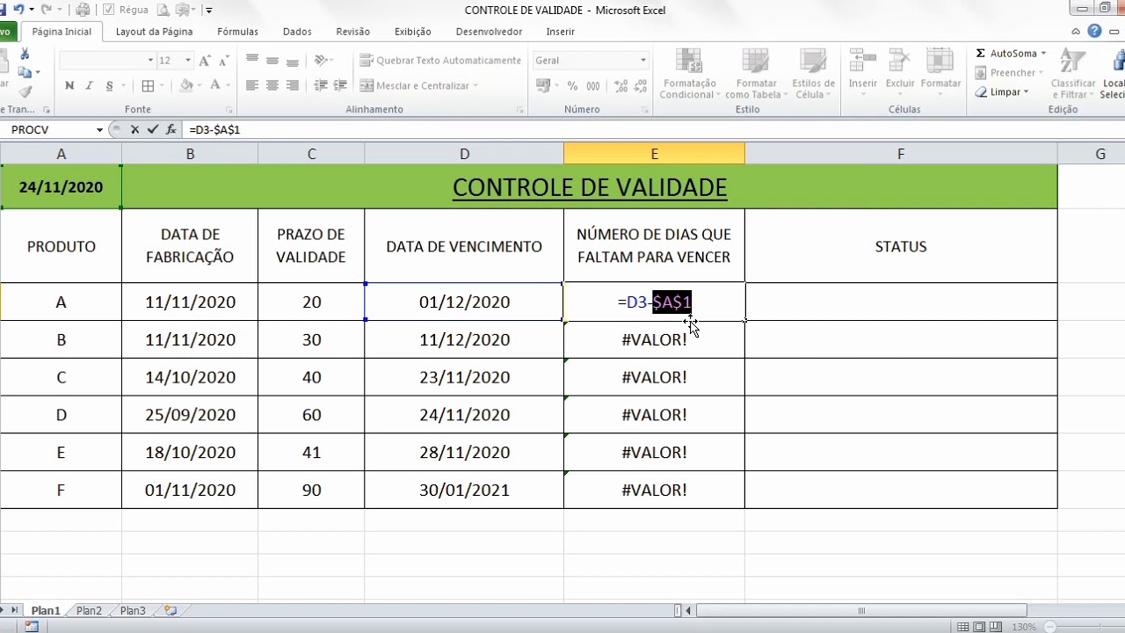The height and width of the screenshot is (633, 1125).
Task: Open the font size dropdown showing 12
Action: pos(187,61)
